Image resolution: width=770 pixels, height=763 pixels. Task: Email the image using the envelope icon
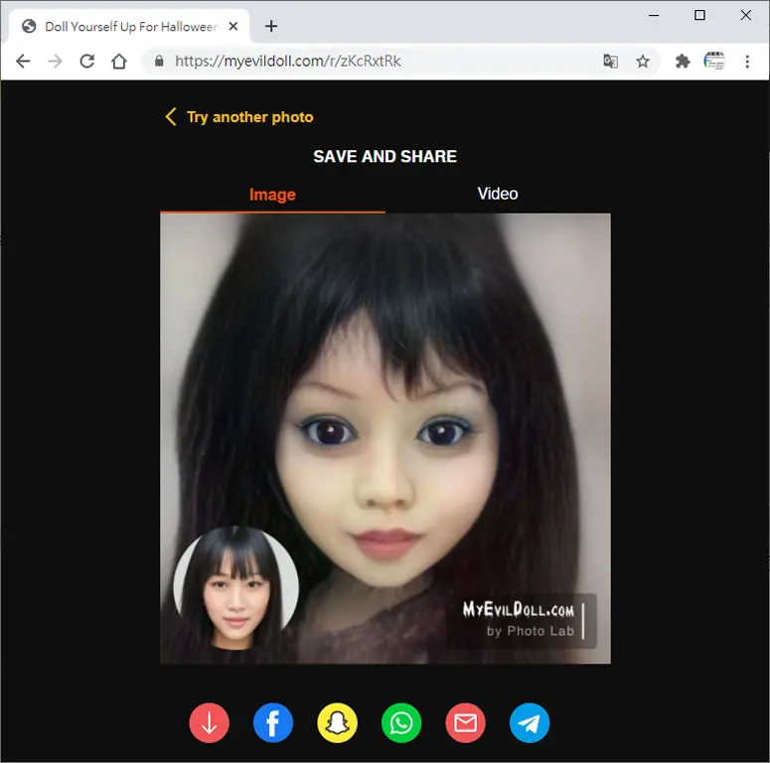pyautogui.click(x=466, y=722)
